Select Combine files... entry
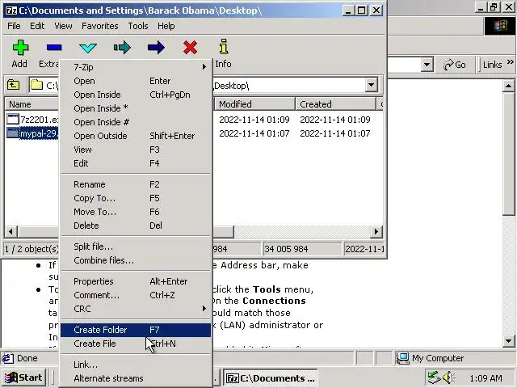Viewport: 517px width, 388px height. [x=136, y=260]
